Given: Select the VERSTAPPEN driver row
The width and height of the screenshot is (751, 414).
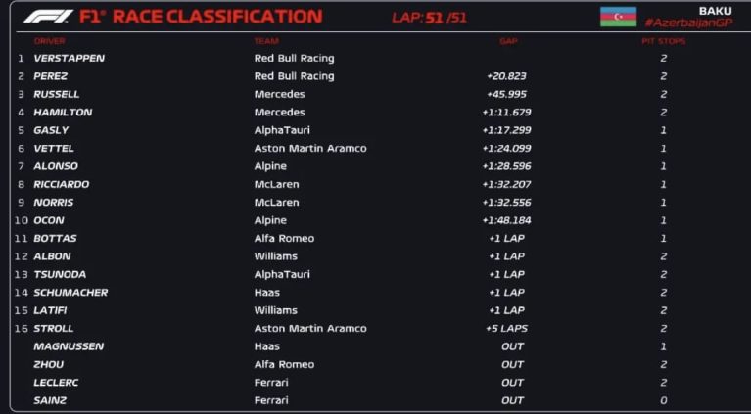Looking at the screenshot, I should [376, 59].
